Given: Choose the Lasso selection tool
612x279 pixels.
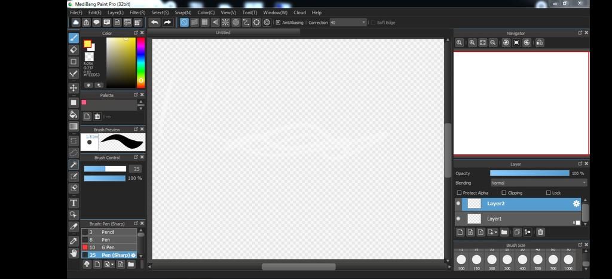Looking at the screenshot, I should pos(74,152).
